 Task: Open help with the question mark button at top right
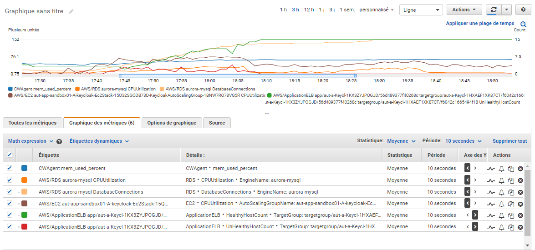(x=523, y=10)
